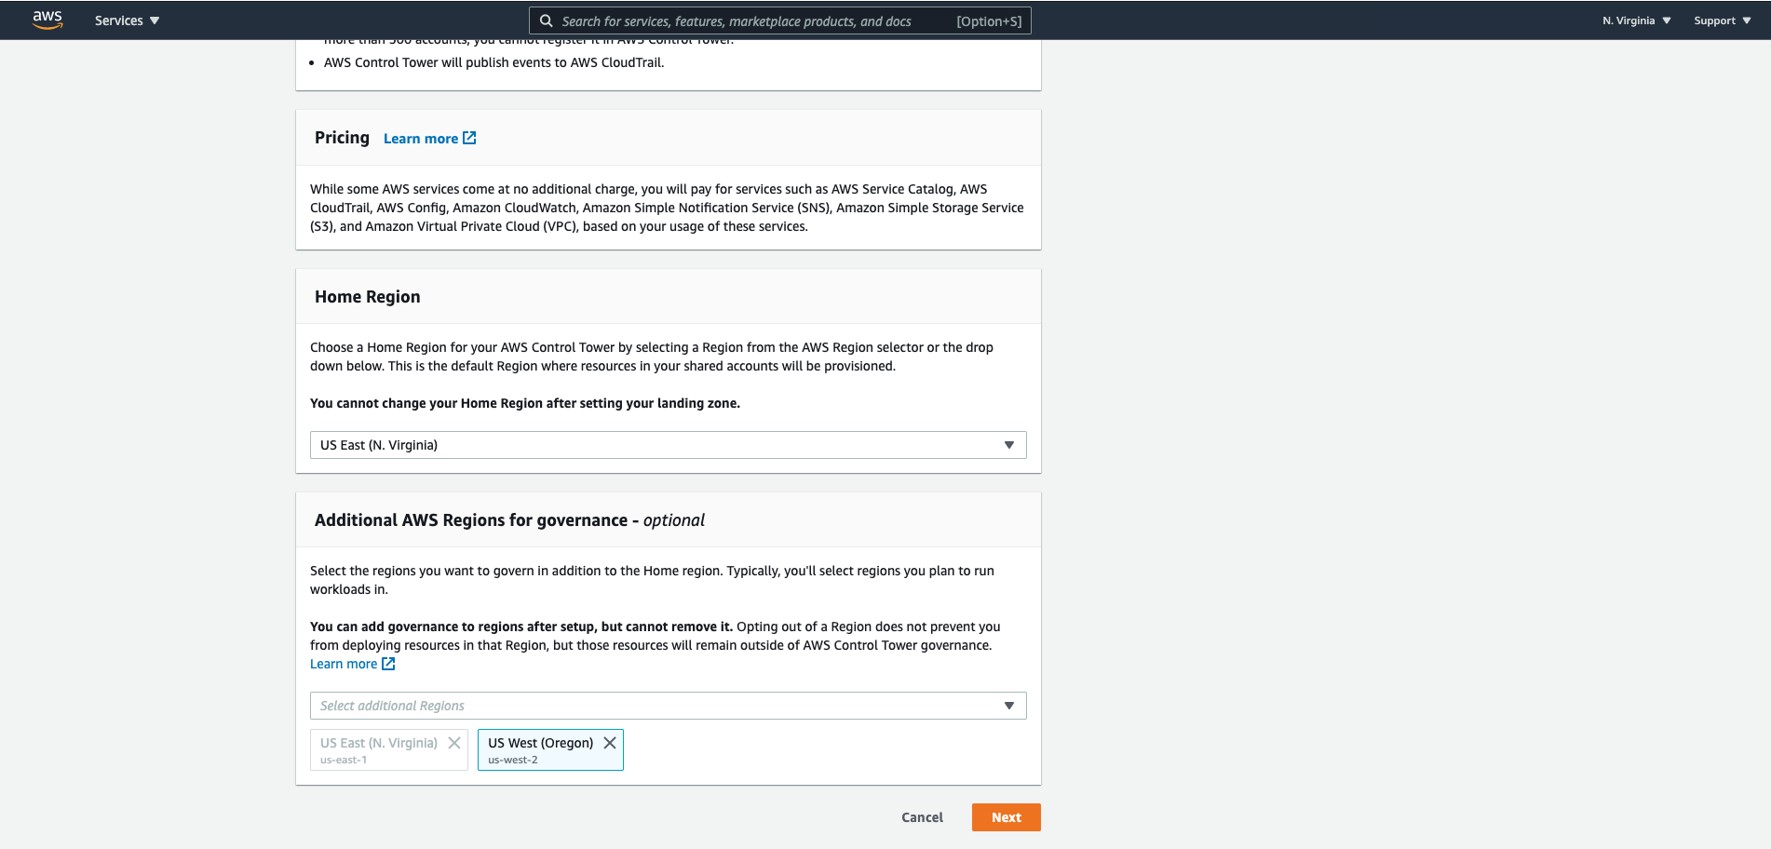The image size is (1771, 849).
Task: Click the external link icon beside governance Learn more
Action: pyautogui.click(x=388, y=664)
